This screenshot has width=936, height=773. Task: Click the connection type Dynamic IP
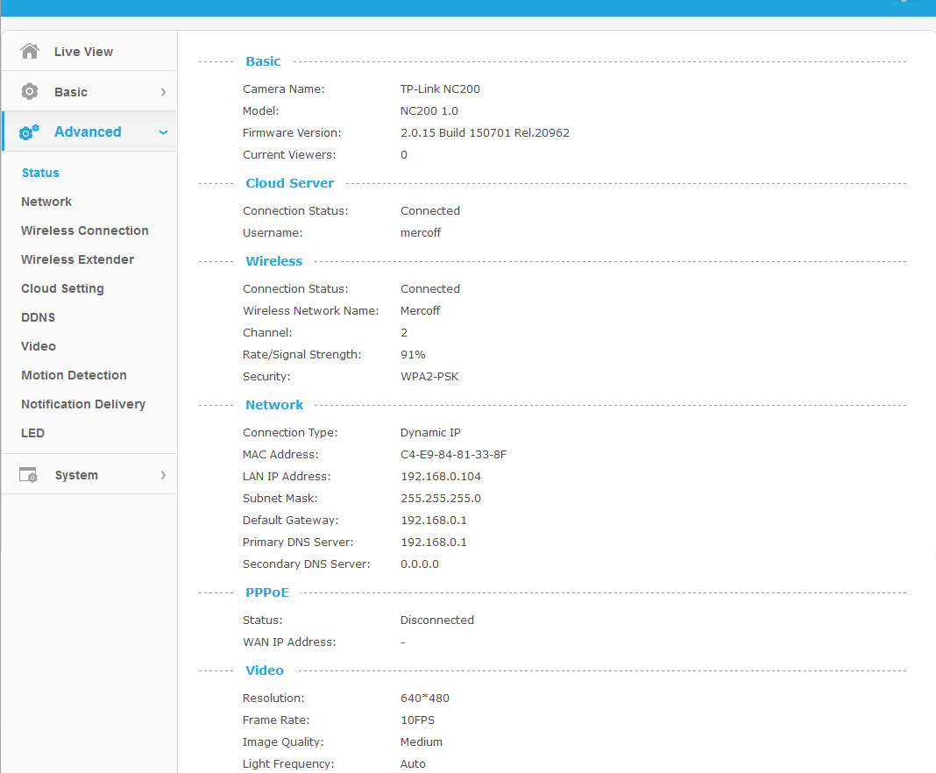(x=430, y=433)
